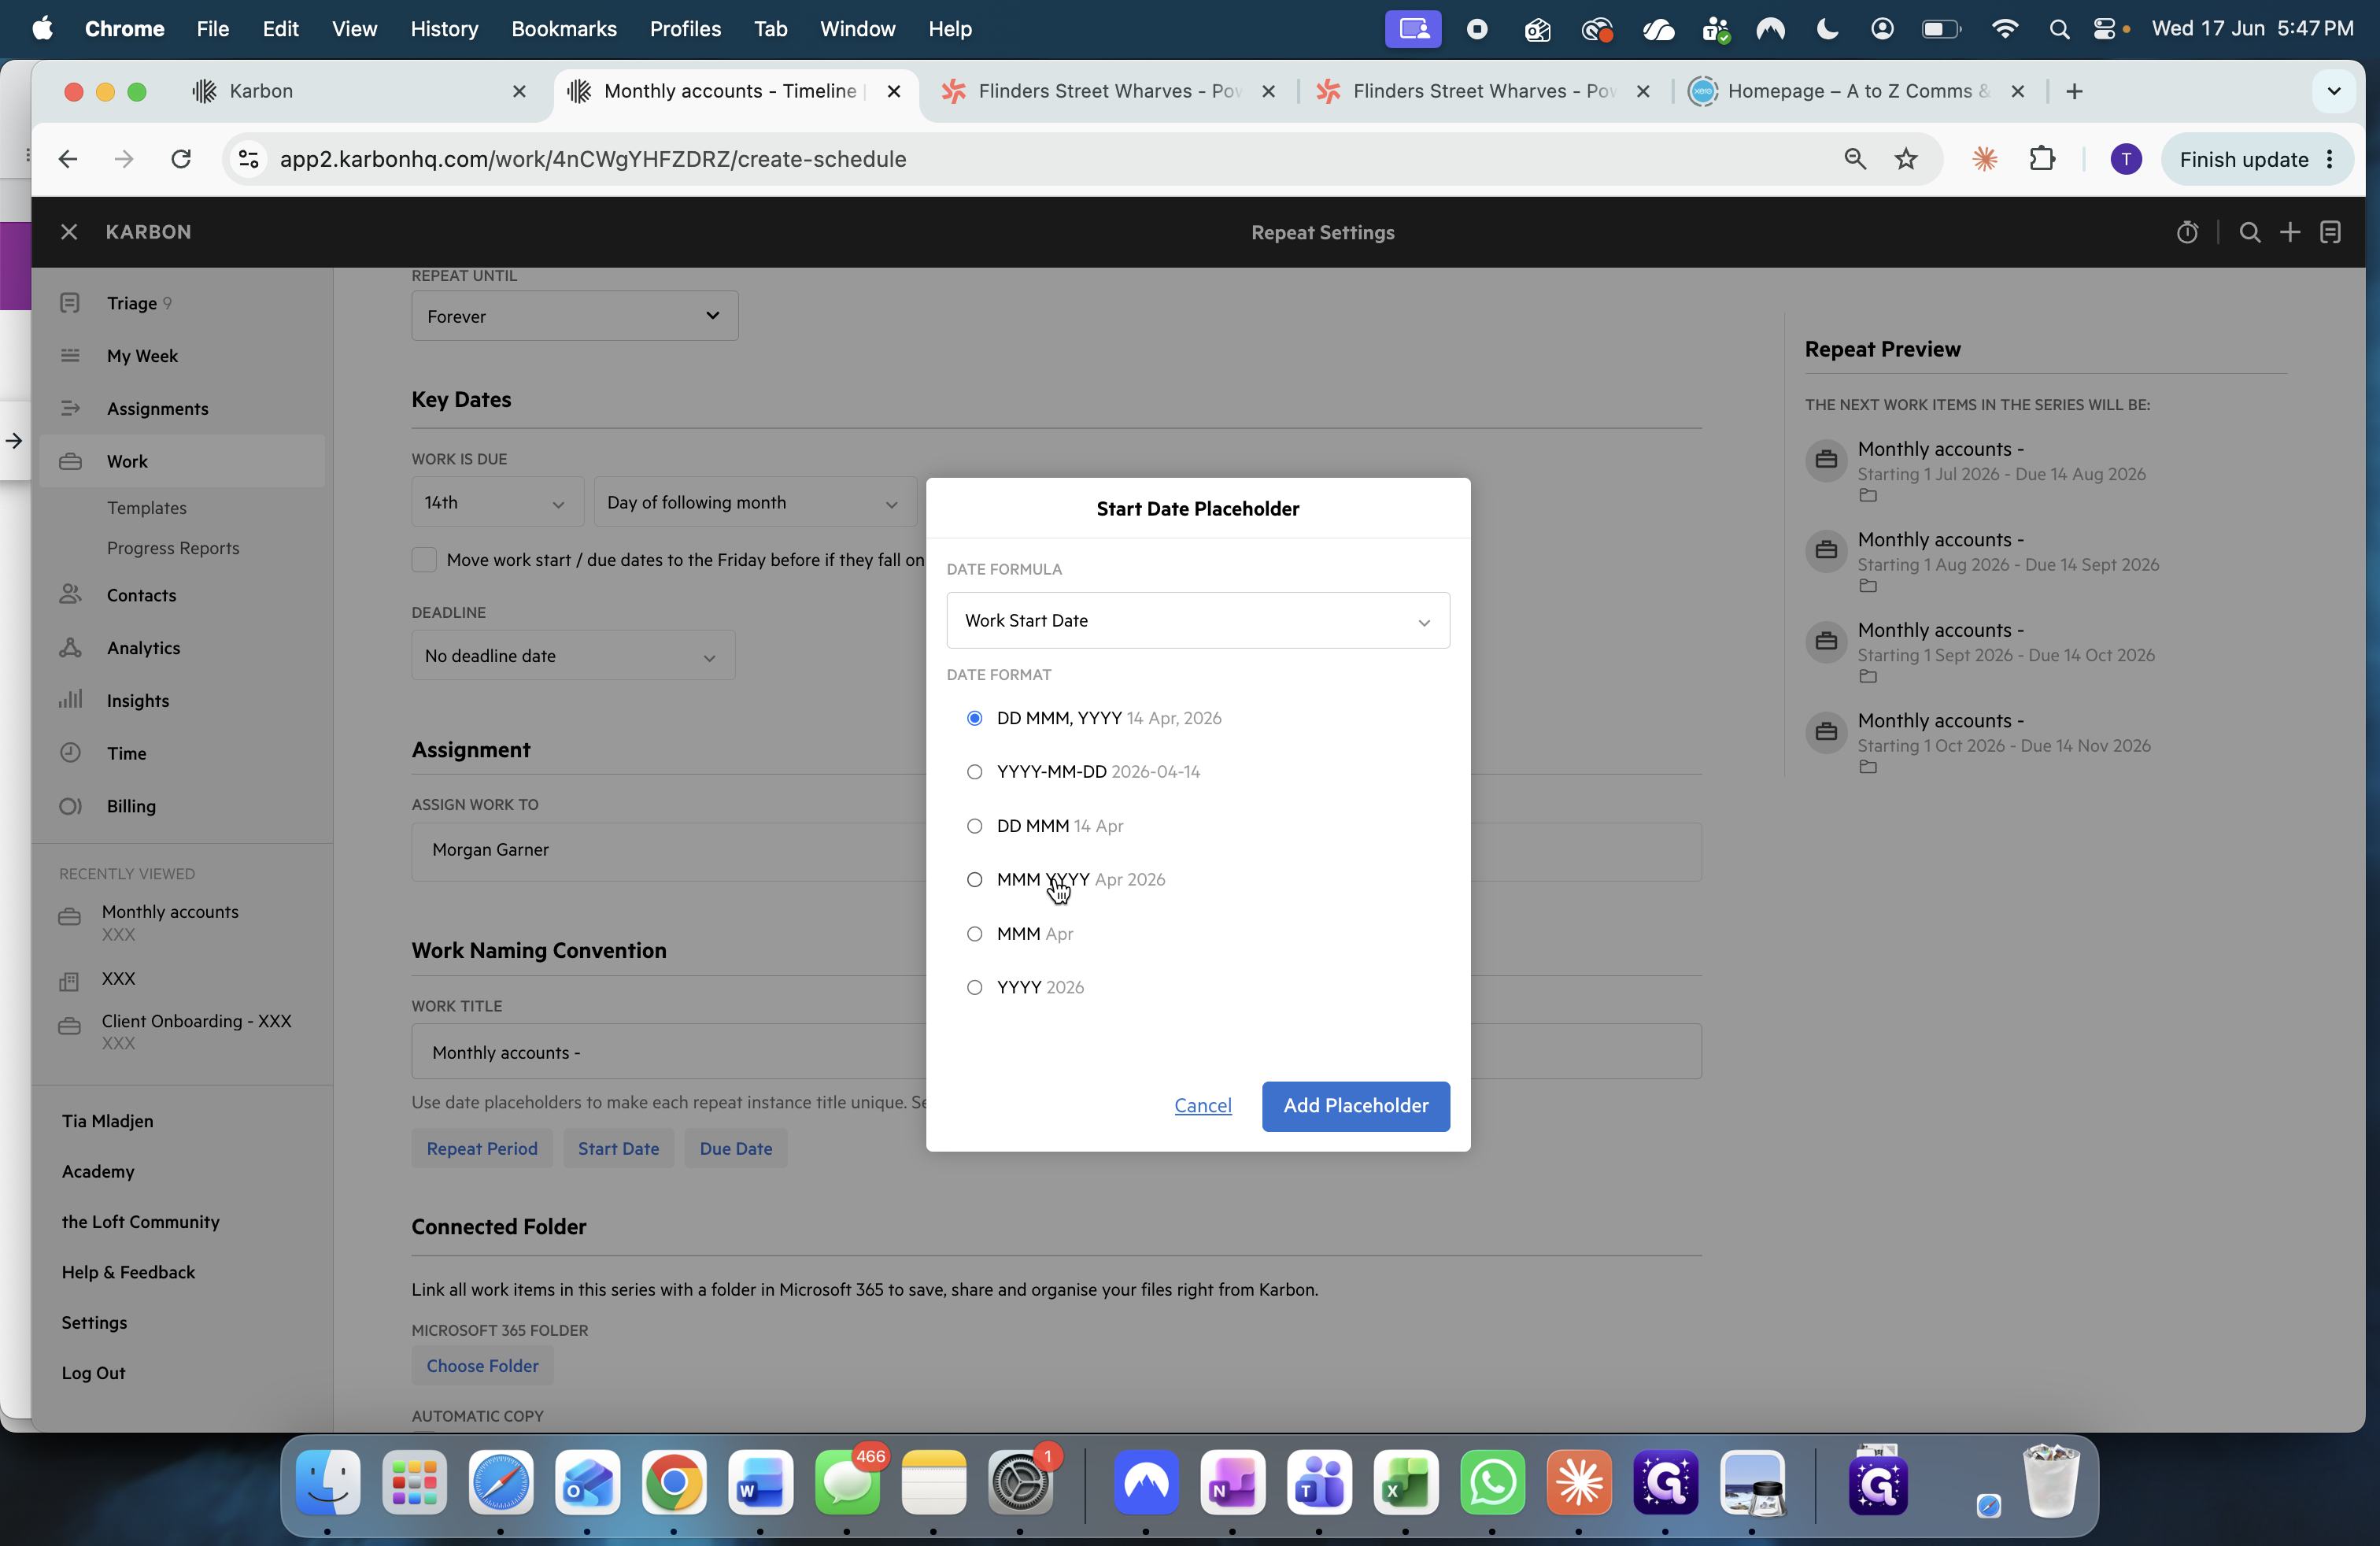This screenshot has height=1546, width=2380.
Task: Reload the page in Chrome
Action: coord(181,159)
